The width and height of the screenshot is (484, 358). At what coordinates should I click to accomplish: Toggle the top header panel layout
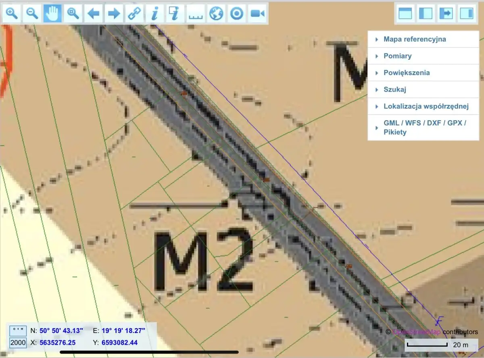tap(405, 14)
